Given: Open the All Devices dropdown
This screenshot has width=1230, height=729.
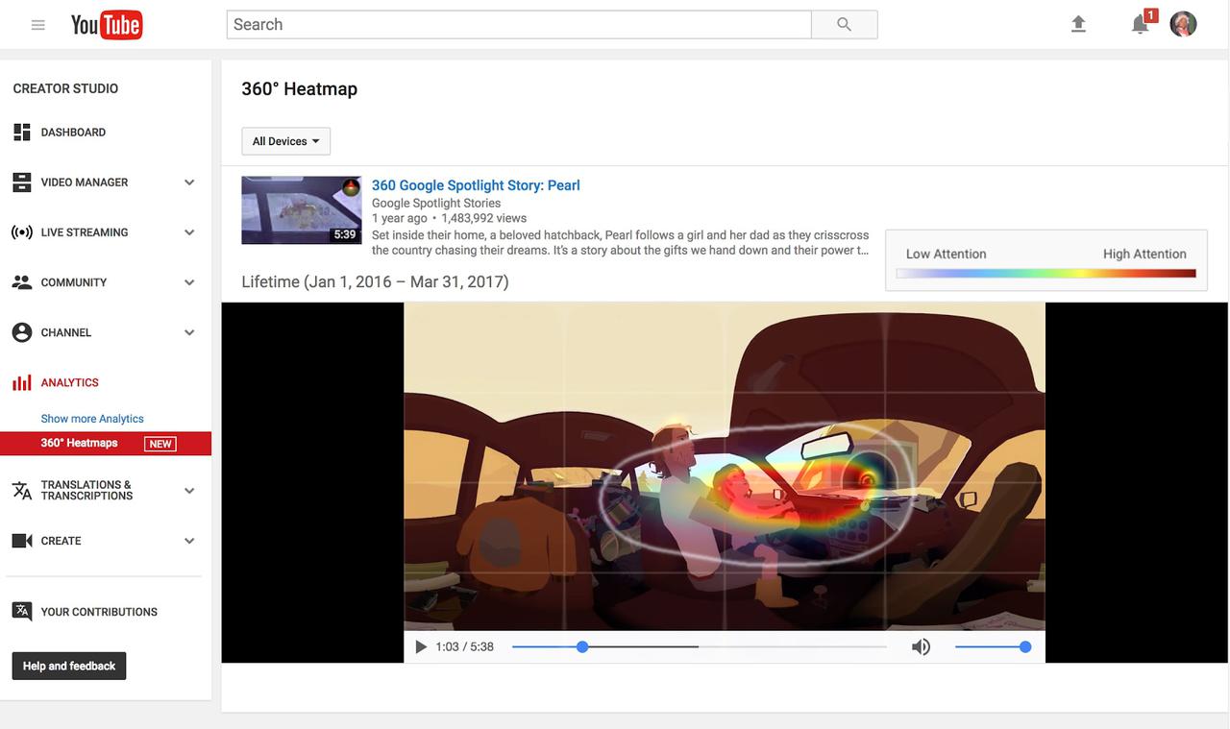Looking at the screenshot, I should (x=285, y=141).
